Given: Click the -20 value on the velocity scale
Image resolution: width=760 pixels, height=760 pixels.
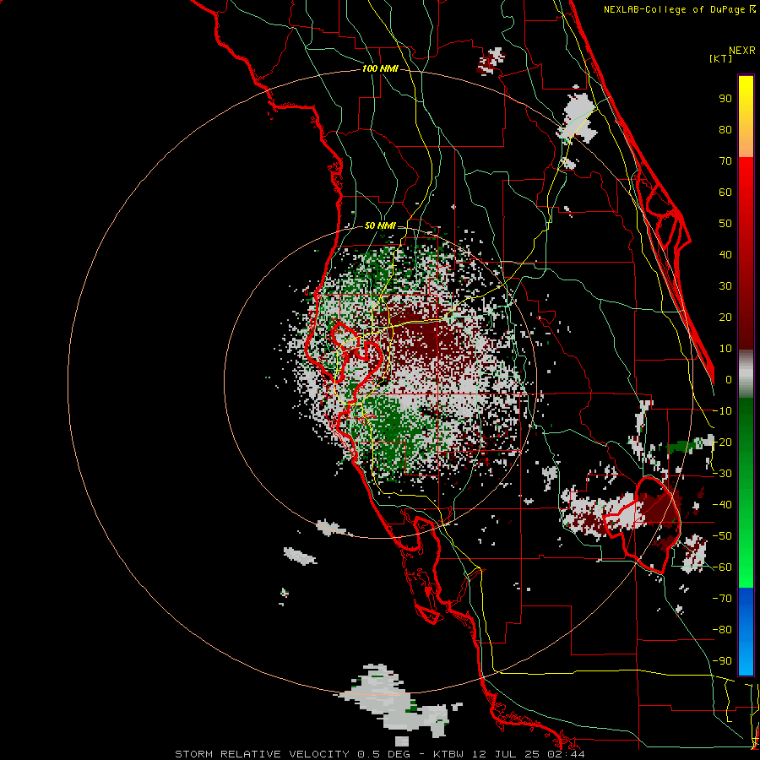Looking at the screenshot, I should [722, 442].
